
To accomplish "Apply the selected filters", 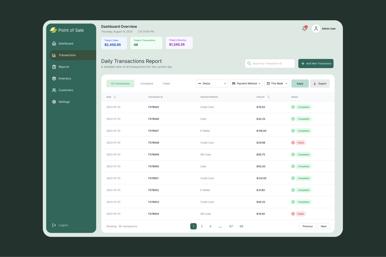I will tap(300, 84).
